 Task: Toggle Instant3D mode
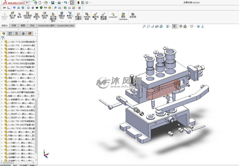(x=113, y=15)
